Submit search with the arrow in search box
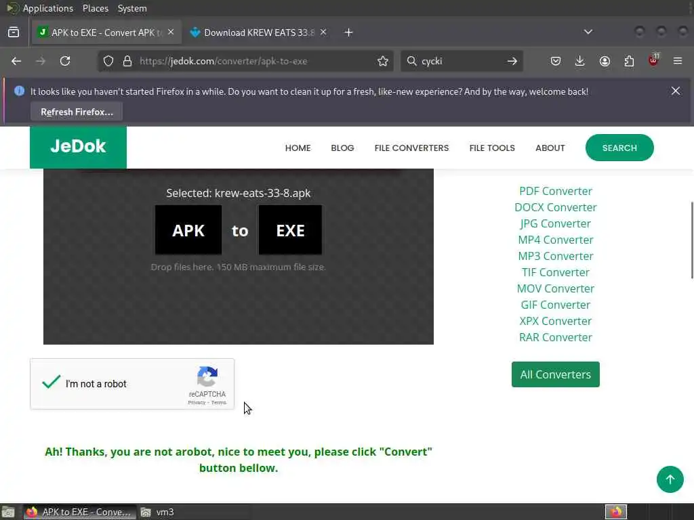 [512, 61]
